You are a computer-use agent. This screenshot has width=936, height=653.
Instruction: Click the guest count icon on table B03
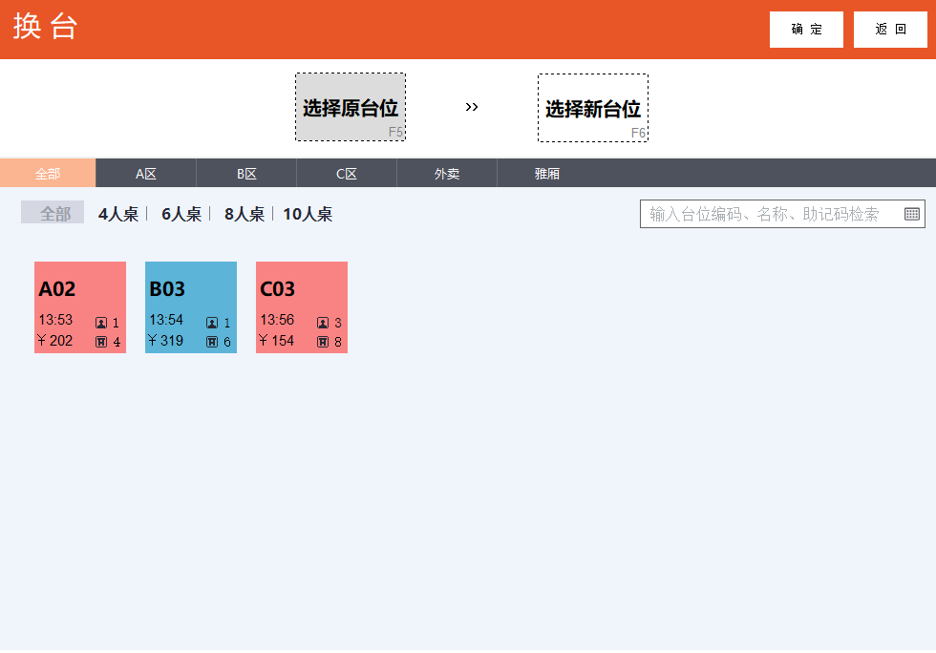coord(212,323)
